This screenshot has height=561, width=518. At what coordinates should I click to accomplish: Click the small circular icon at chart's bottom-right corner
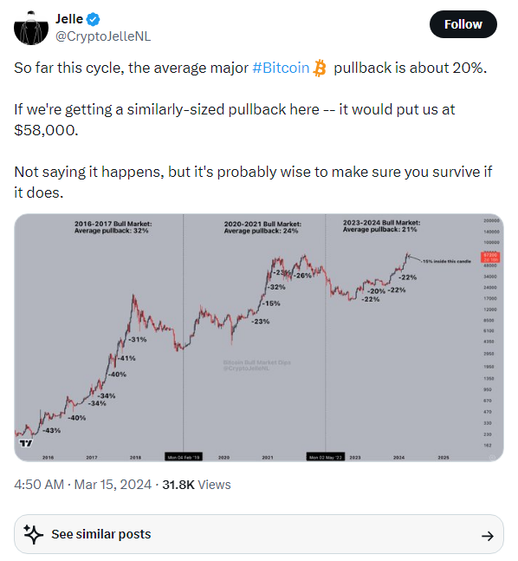492,457
